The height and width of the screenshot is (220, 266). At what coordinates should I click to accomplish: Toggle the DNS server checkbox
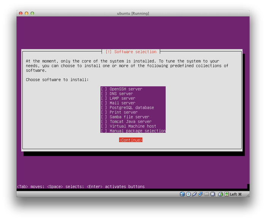click(x=104, y=94)
